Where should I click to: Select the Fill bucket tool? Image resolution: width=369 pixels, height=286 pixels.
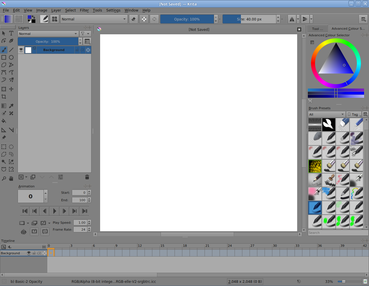(x=4, y=121)
